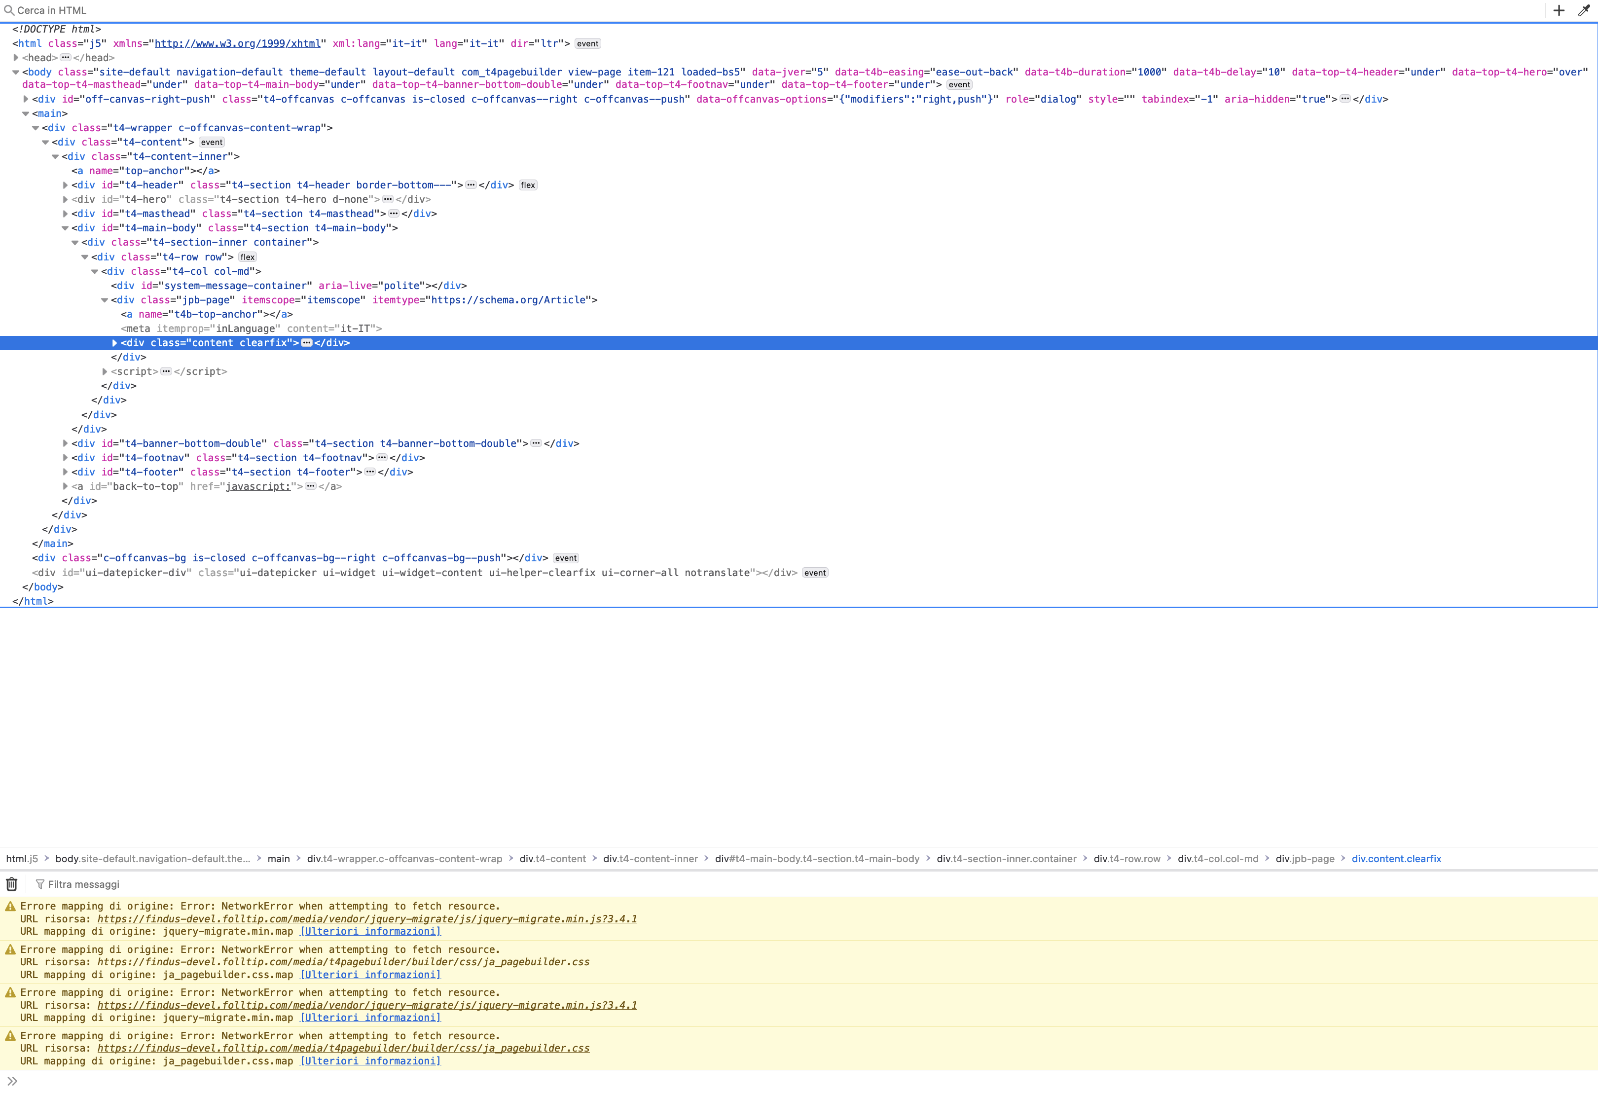Click the console prompt double-chevron icon
This screenshot has width=1598, height=1094.
(x=12, y=1081)
